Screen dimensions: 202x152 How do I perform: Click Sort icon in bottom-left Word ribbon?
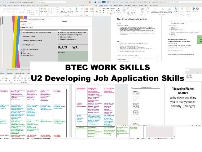pyautogui.click(x=26, y=80)
